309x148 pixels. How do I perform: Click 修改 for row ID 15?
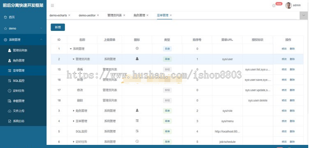click(x=284, y=70)
